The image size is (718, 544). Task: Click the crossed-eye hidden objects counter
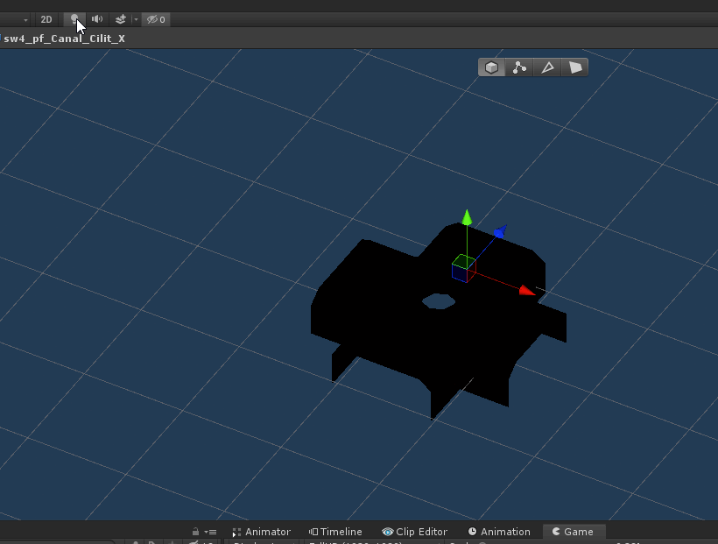155,18
